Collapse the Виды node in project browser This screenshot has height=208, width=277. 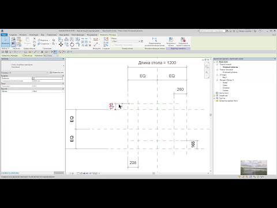[215, 62]
